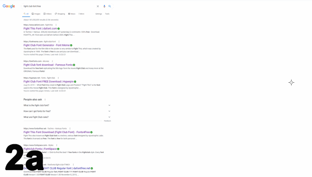This screenshot has width=312, height=177.
Task: Open the three-dot menu beside the freefonts-fight-club URL
Action: tap(73, 165)
